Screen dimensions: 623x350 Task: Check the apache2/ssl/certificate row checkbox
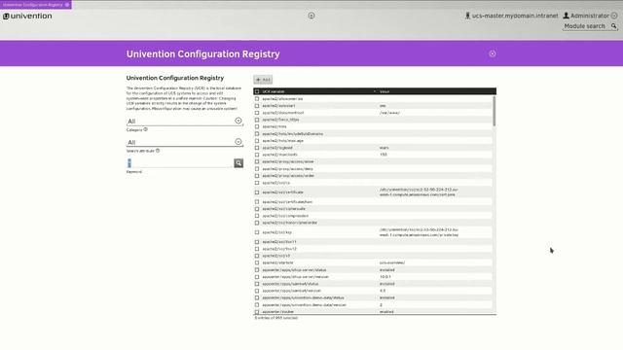[257, 192]
